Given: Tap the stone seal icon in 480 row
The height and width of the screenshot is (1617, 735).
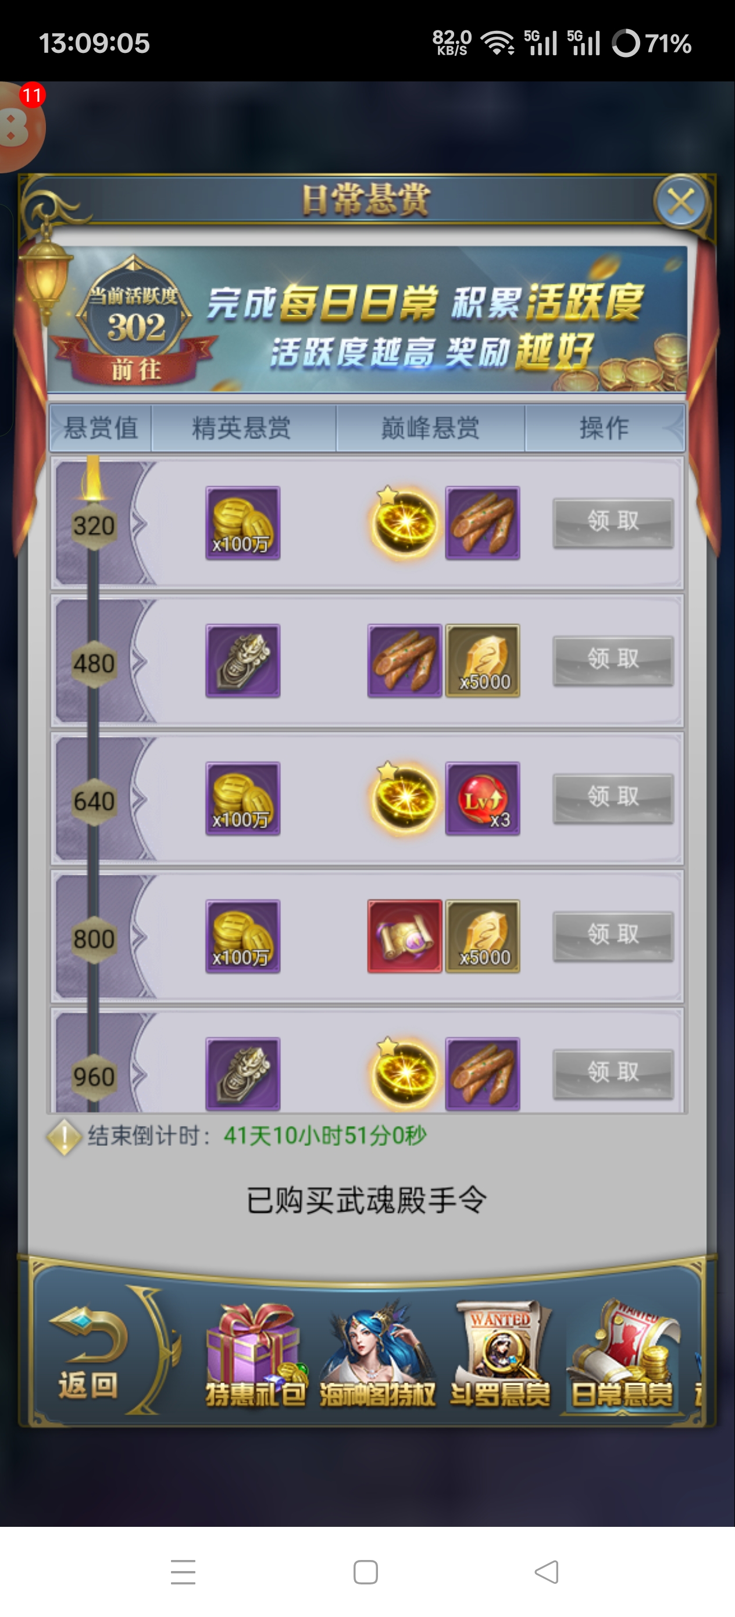Looking at the screenshot, I should pos(243,660).
